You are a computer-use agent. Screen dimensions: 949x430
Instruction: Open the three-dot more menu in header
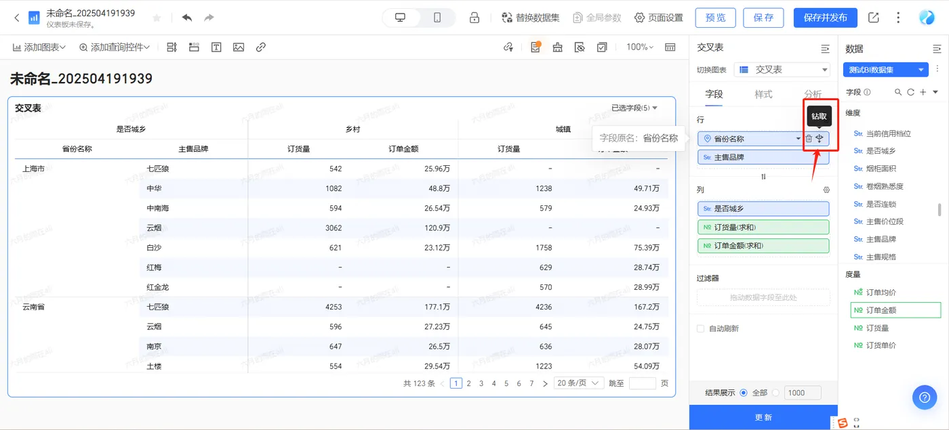coord(899,18)
